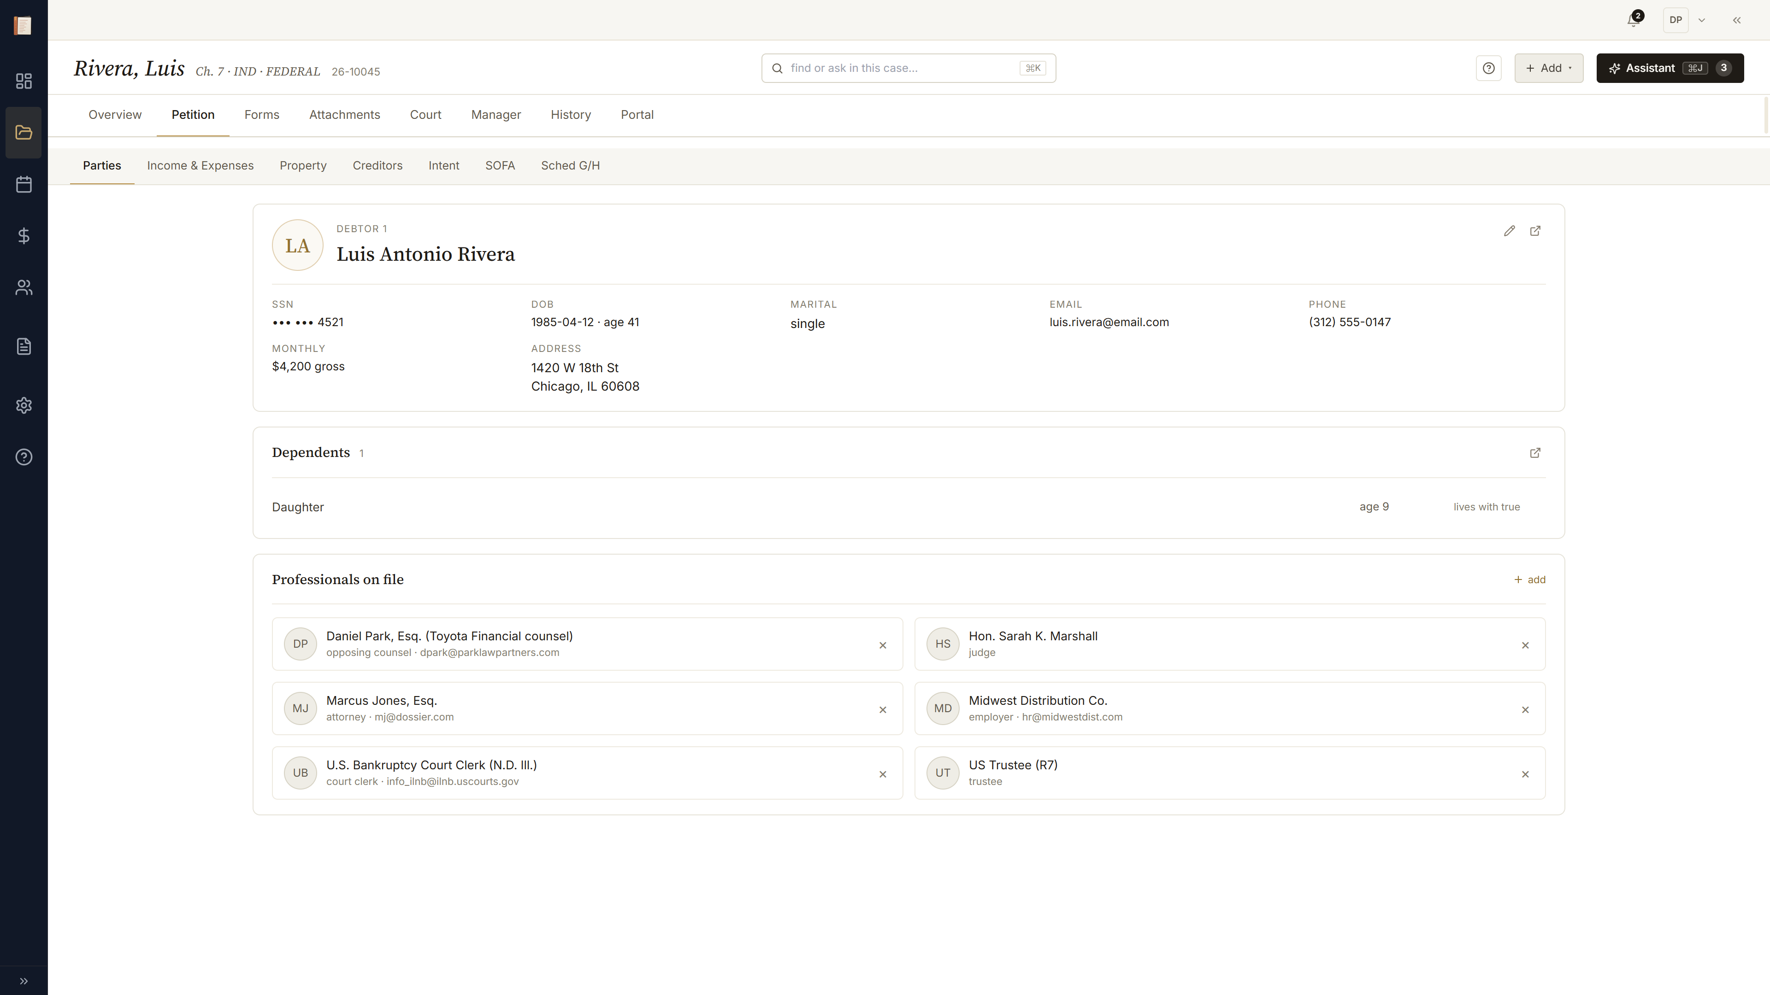Switch to the Portal tab
Viewport: 1770px width, 995px height.
pyautogui.click(x=637, y=115)
